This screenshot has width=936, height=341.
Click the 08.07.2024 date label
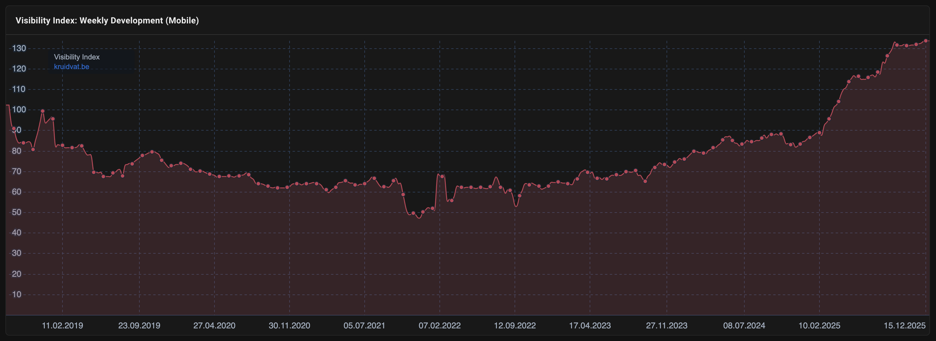[744, 325]
